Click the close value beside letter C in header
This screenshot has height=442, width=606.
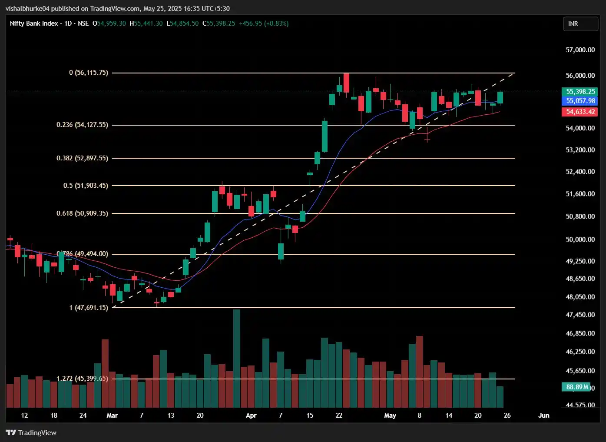pos(221,23)
